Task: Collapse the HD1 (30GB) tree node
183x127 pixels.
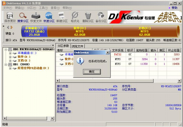Action: coord(6,64)
